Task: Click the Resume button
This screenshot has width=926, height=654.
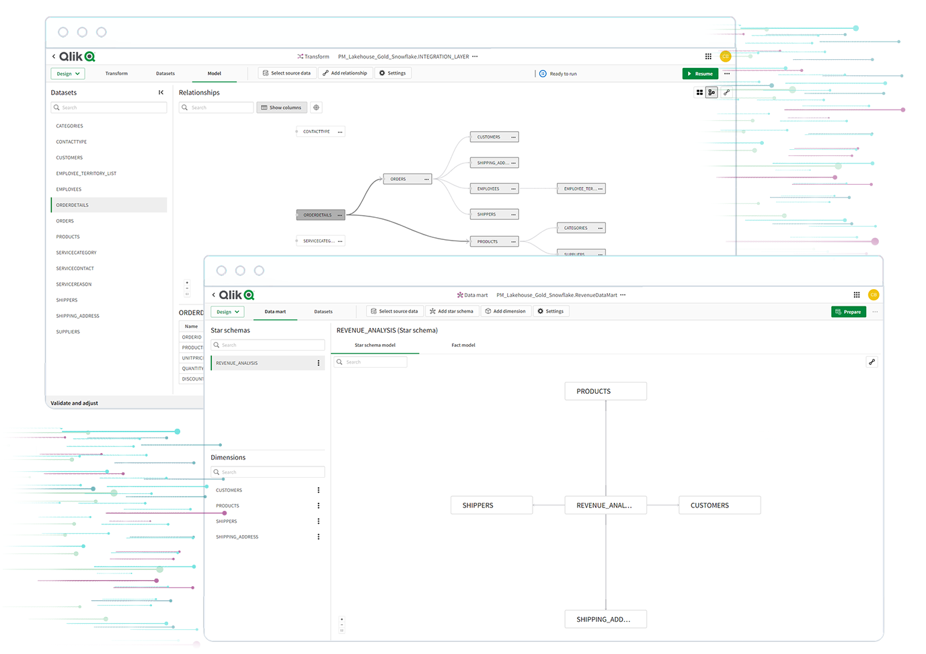Action: [x=700, y=74]
